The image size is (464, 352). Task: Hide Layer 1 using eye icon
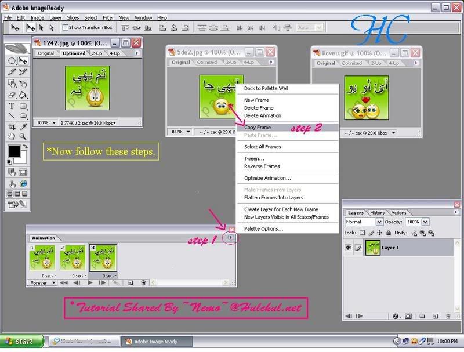pos(349,248)
